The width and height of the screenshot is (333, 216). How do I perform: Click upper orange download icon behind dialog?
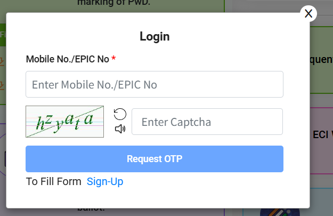click(2, 61)
